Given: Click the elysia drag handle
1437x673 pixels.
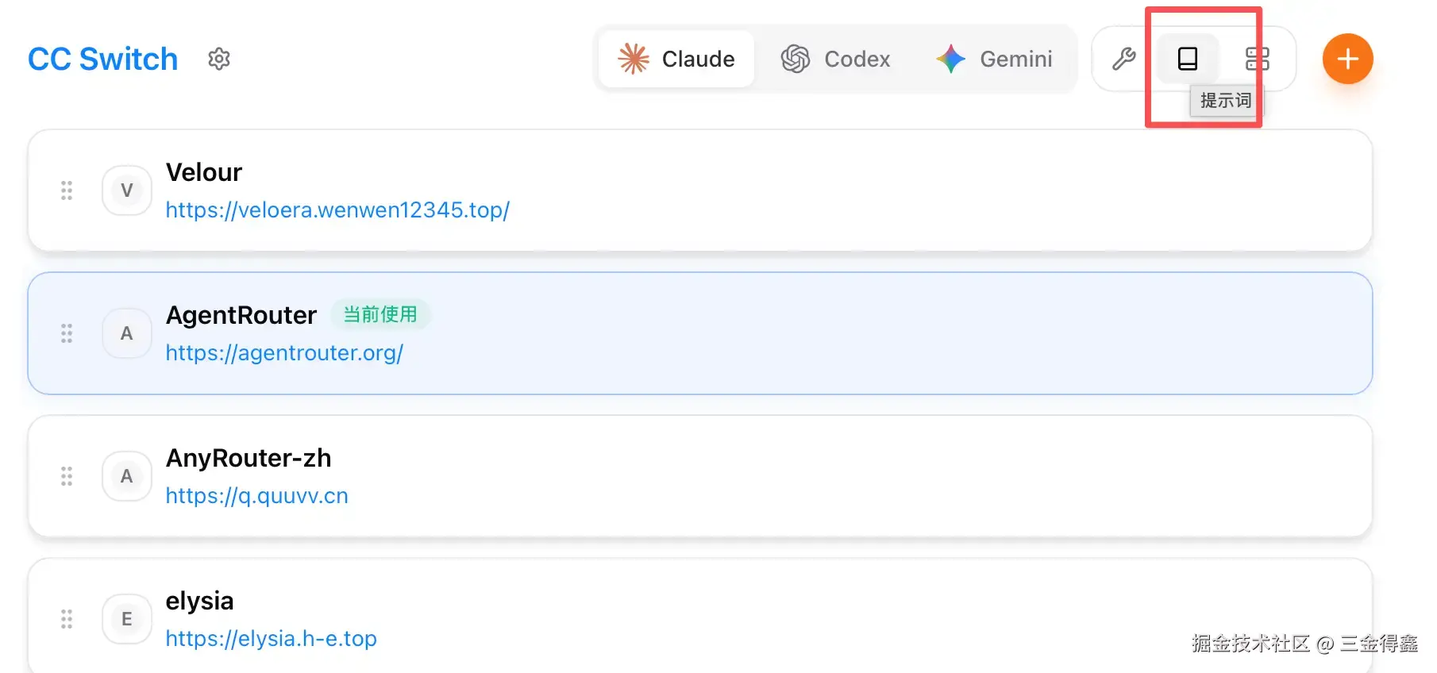Looking at the screenshot, I should click(x=67, y=619).
